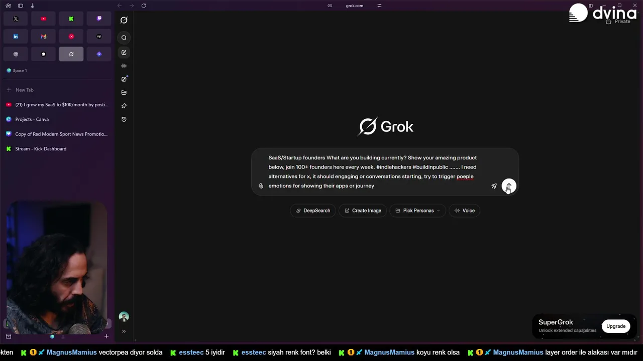
Task: Enable DeepSearch mode
Action: (313, 211)
